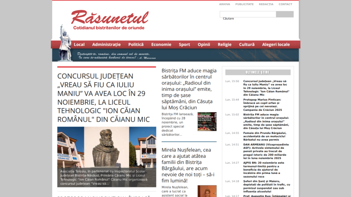This screenshot has width=351, height=197.
Task: Open the Femeie din Prundu Bârgăului item
Action: coord(265,136)
